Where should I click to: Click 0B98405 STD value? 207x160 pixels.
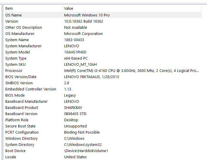coord(75,114)
